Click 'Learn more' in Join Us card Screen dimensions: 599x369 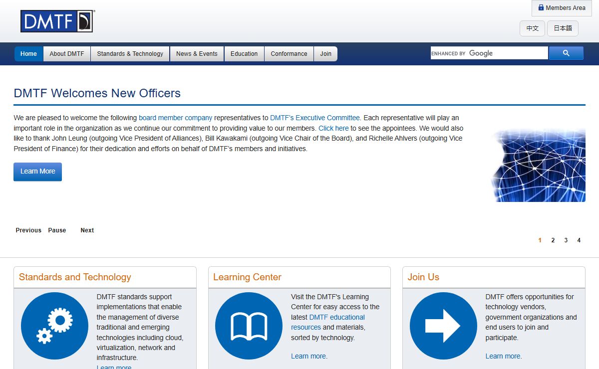coord(503,356)
